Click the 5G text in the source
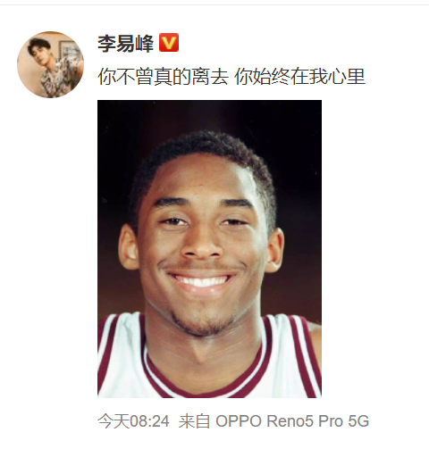The height and width of the screenshot is (449, 429). click(358, 421)
